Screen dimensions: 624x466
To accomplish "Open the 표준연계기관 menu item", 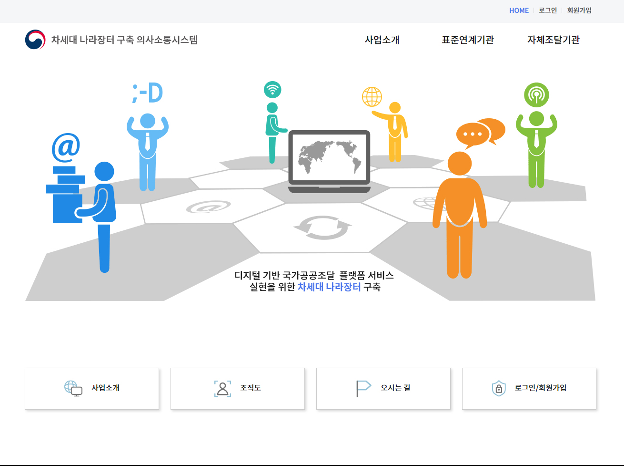I will (467, 40).
